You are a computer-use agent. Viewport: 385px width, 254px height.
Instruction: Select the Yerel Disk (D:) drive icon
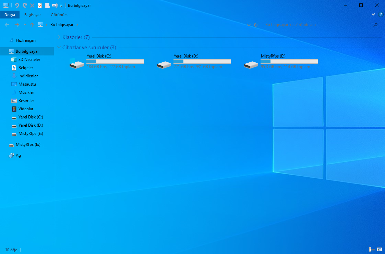tap(164, 65)
